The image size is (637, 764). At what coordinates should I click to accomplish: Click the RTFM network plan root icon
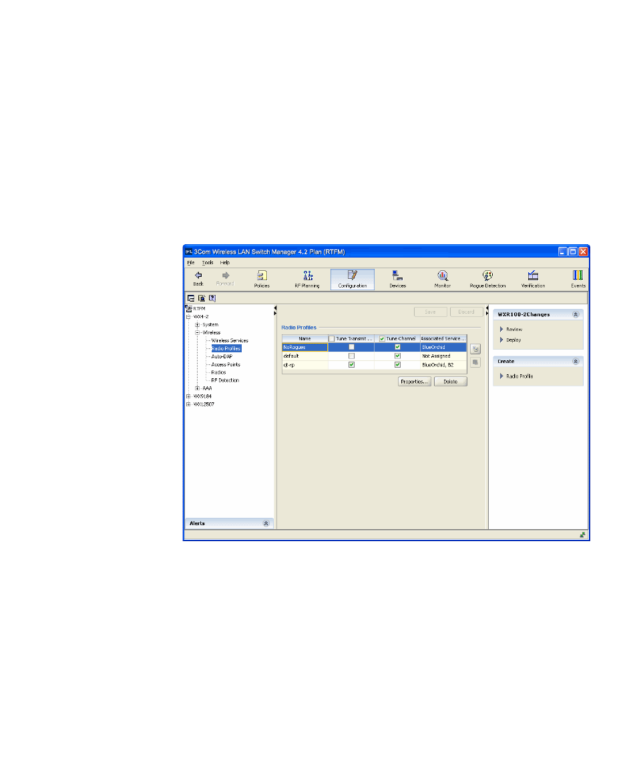coord(189,308)
